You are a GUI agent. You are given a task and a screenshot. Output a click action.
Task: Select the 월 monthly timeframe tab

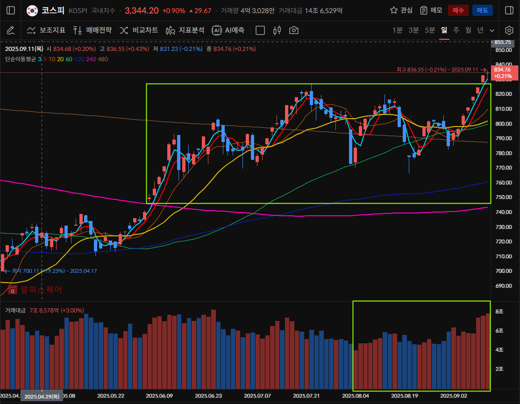(x=468, y=30)
